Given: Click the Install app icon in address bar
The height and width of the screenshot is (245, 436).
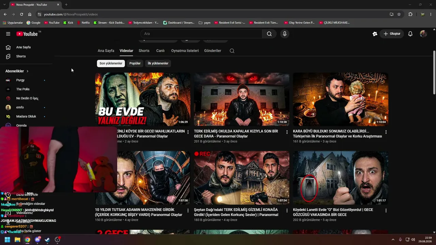Looking at the screenshot, I should [x=391, y=14].
